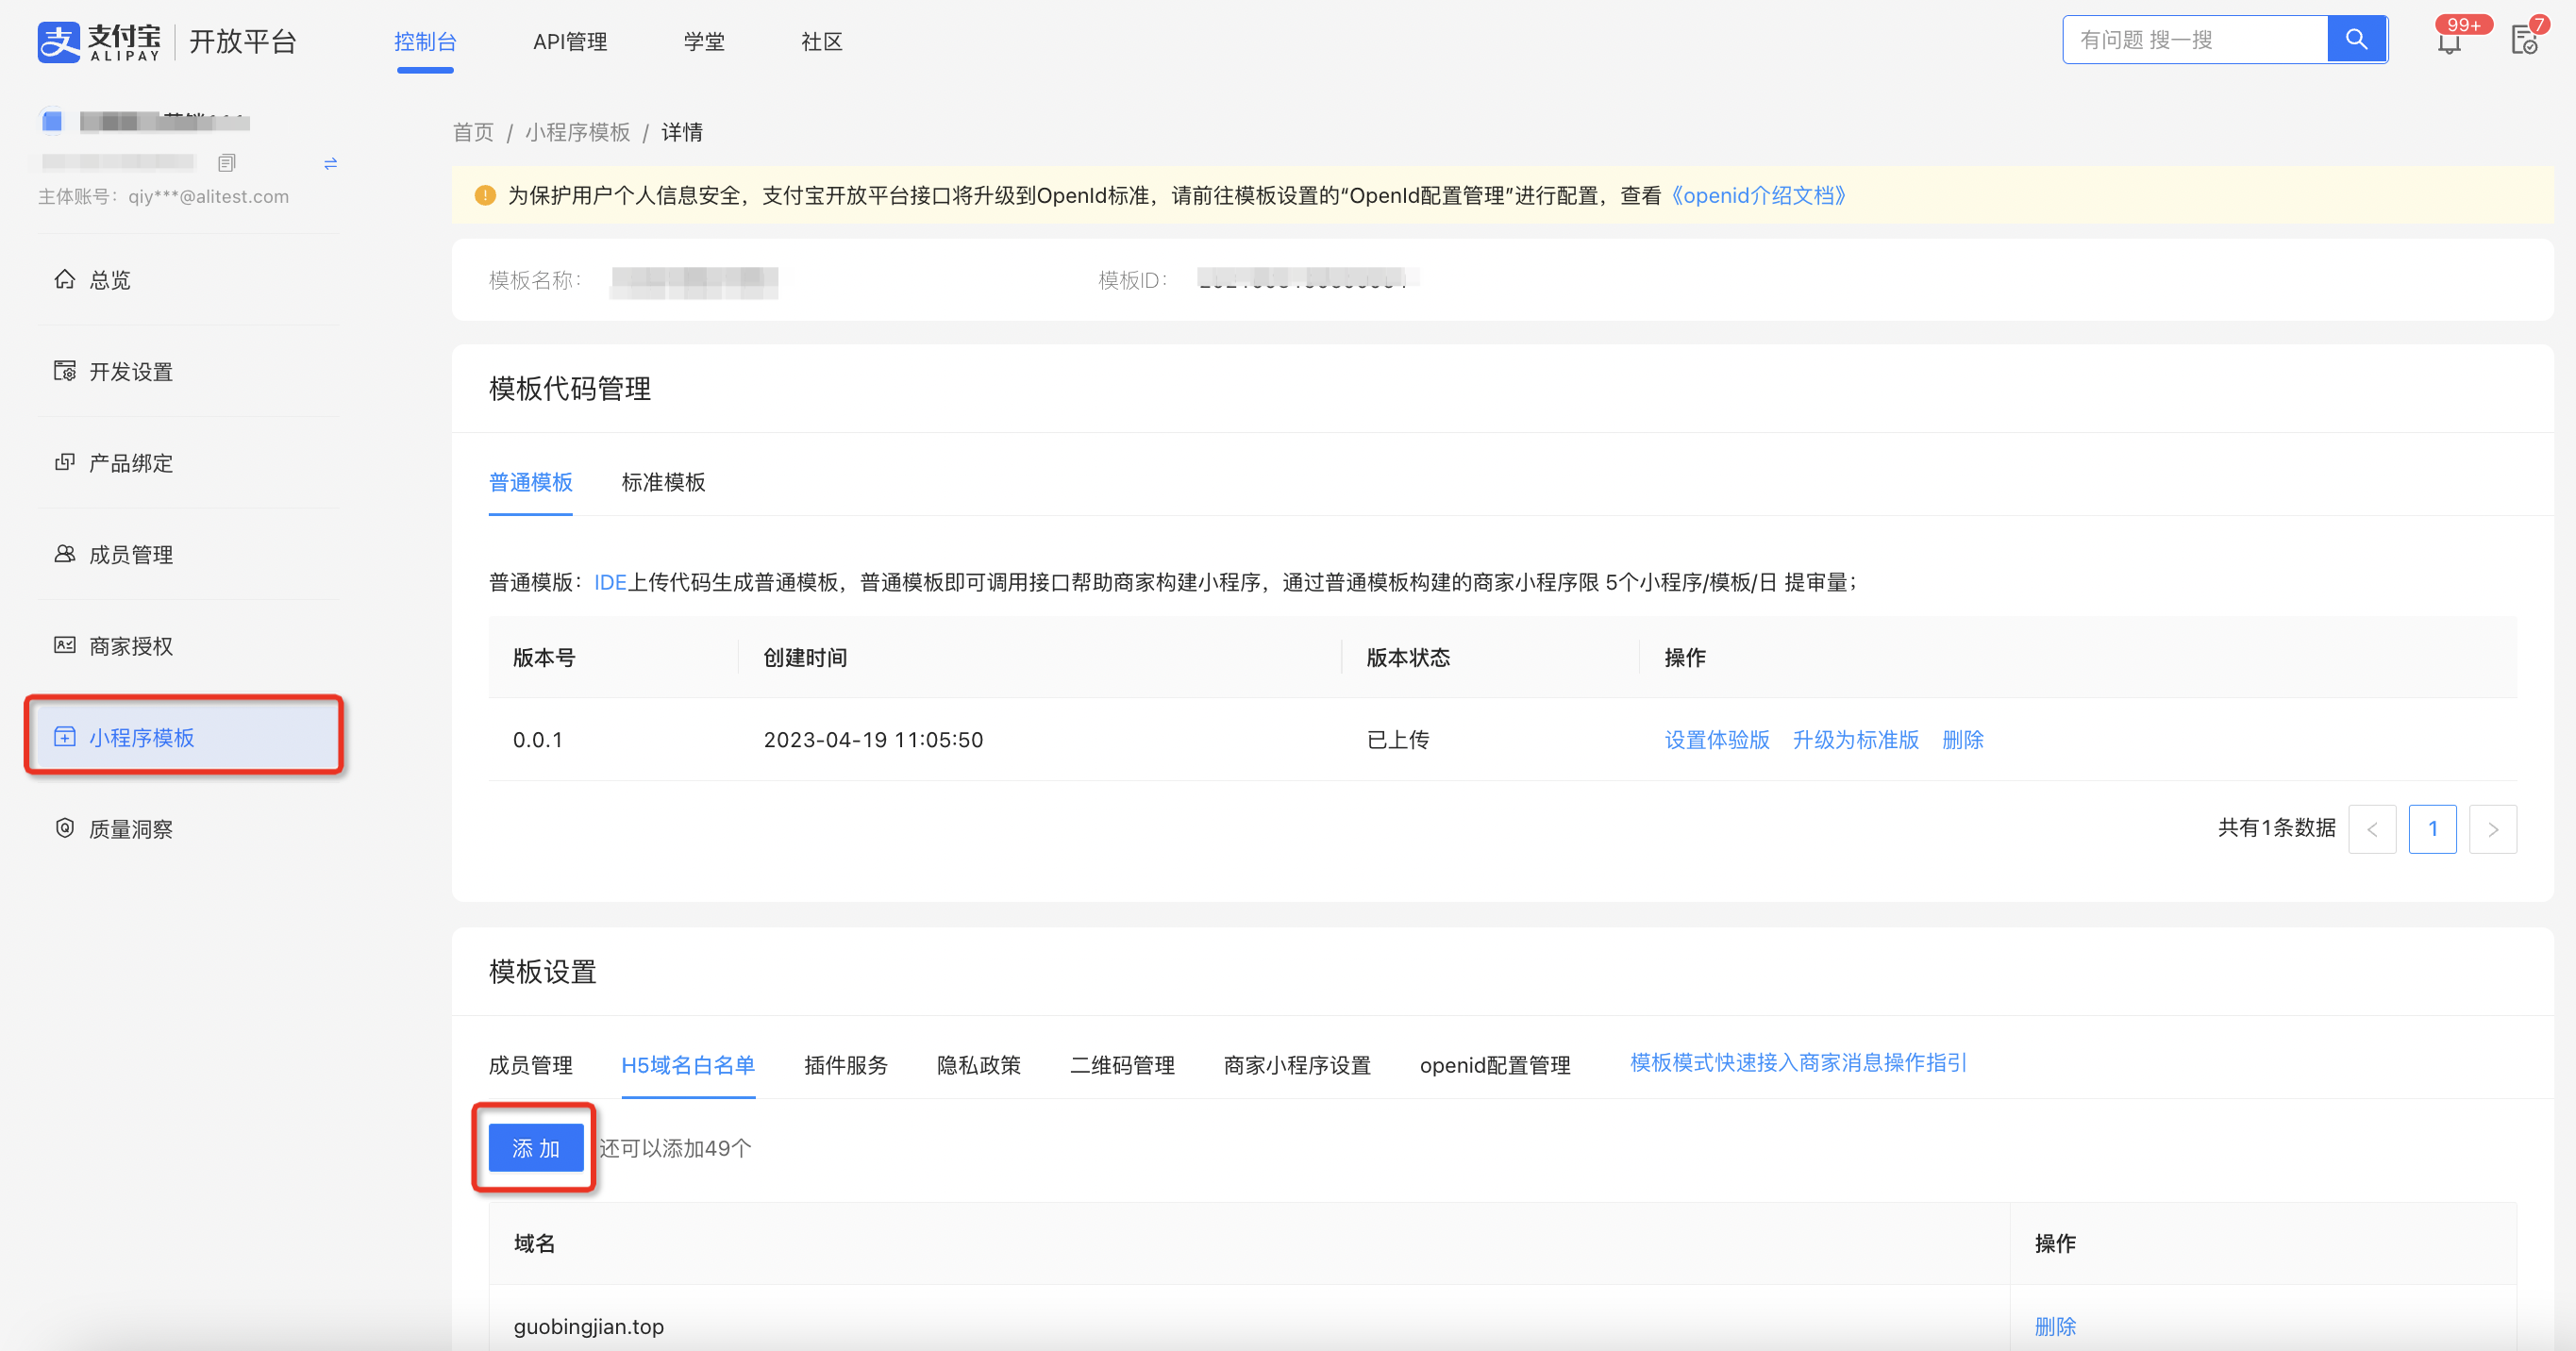
Task: Click the 有问题 搜一搜 search field
Action: (2195, 40)
